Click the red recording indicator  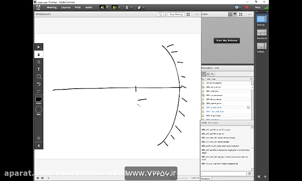247,7
